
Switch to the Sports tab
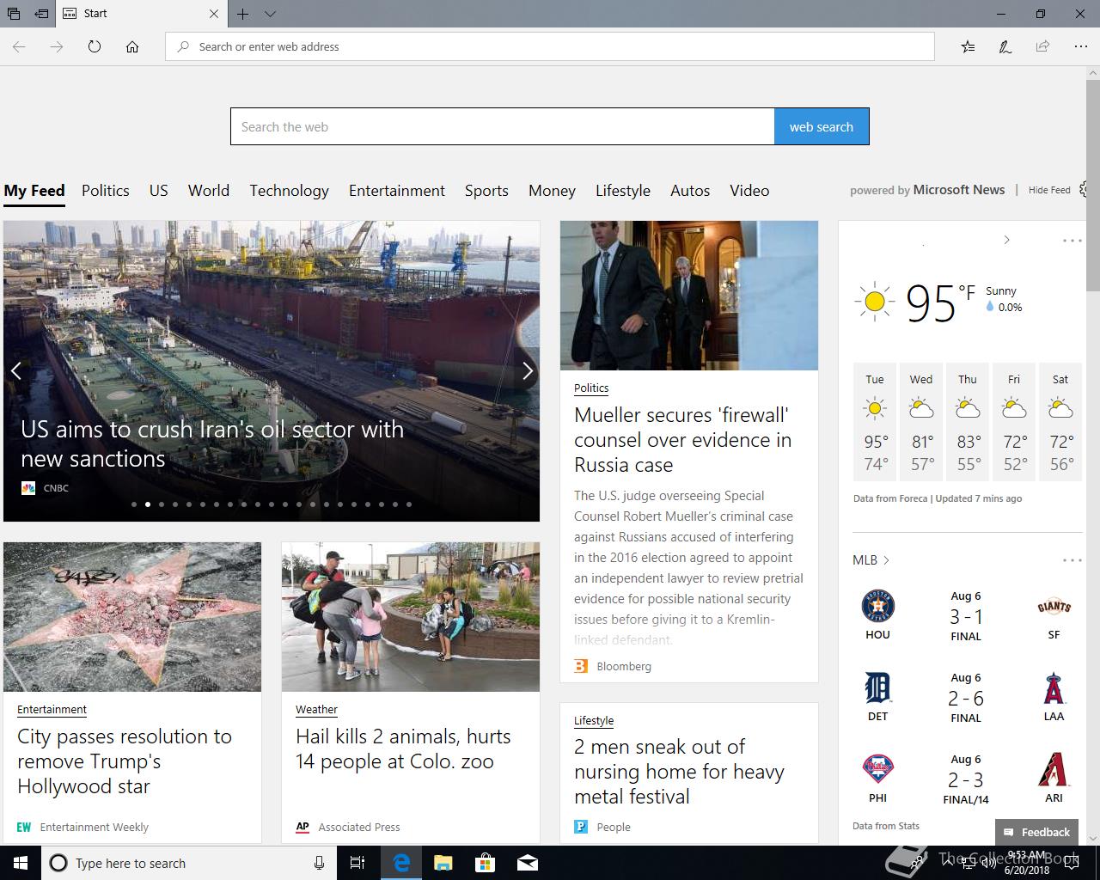click(486, 191)
